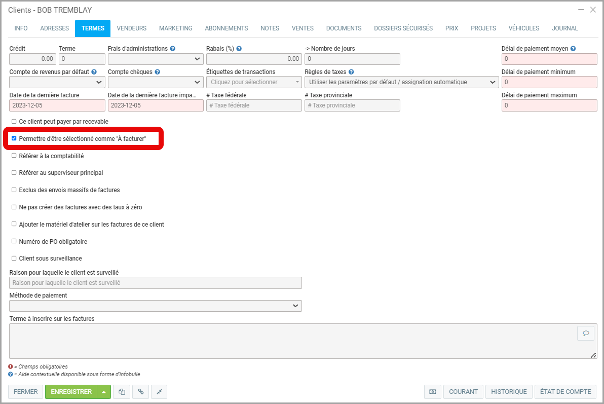Uncheck 'Permettre d'être sélectionné comme À facturer'

[14, 138]
